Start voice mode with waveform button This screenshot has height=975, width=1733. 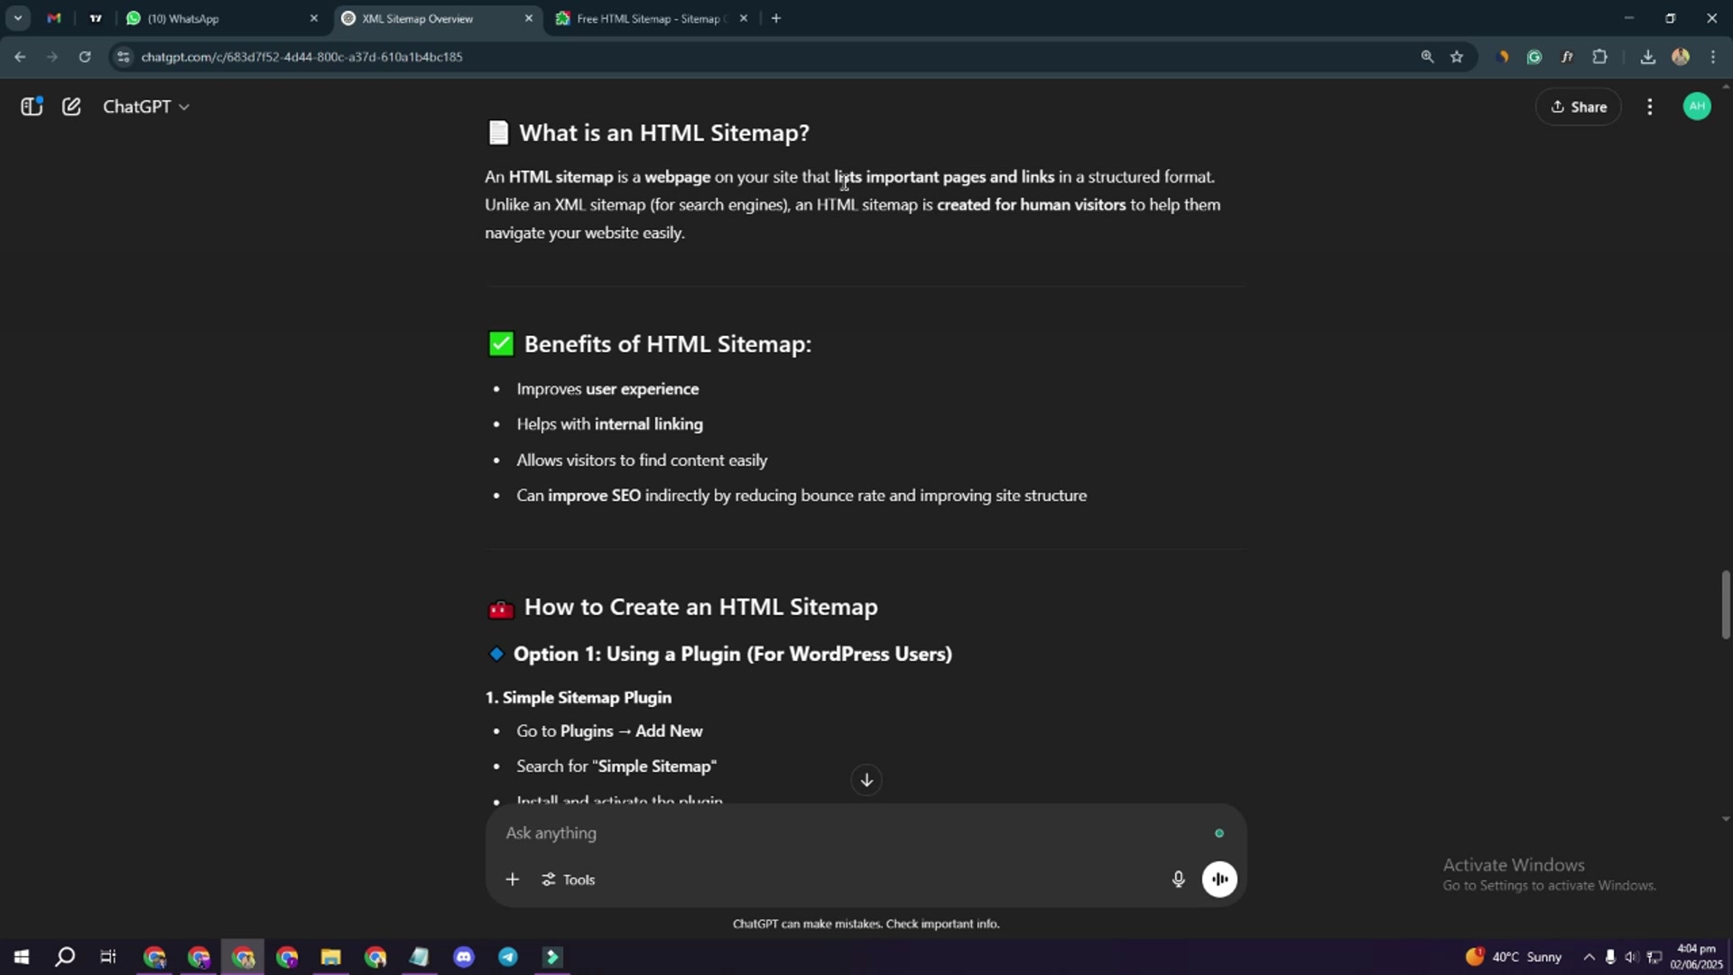(x=1219, y=879)
